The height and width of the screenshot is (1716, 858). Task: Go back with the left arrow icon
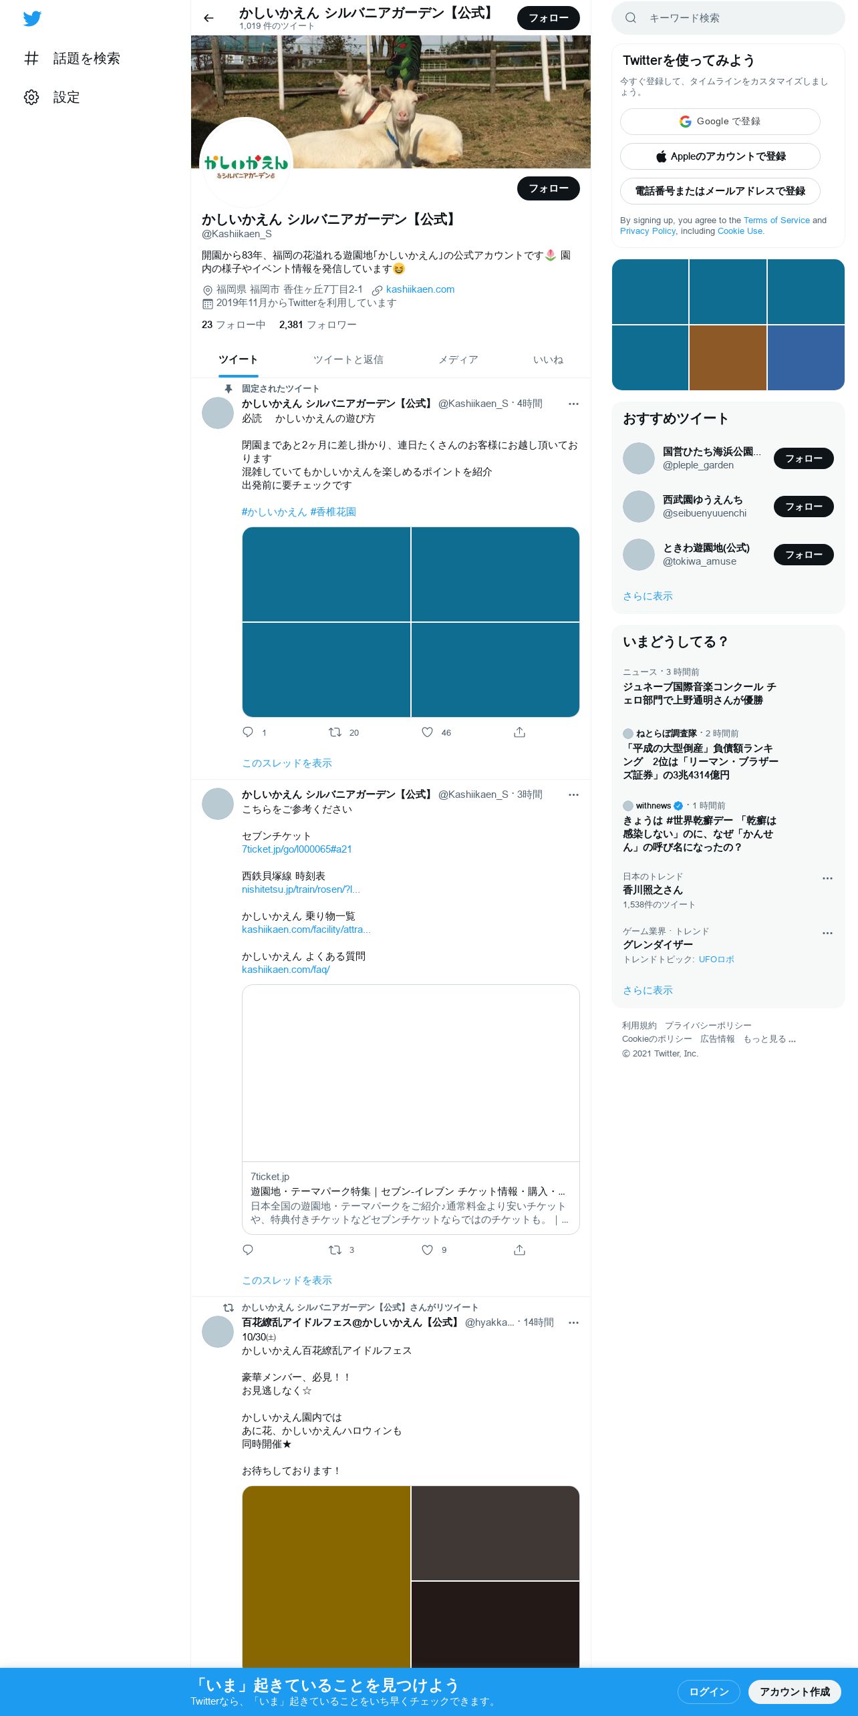[x=208, y=18]
